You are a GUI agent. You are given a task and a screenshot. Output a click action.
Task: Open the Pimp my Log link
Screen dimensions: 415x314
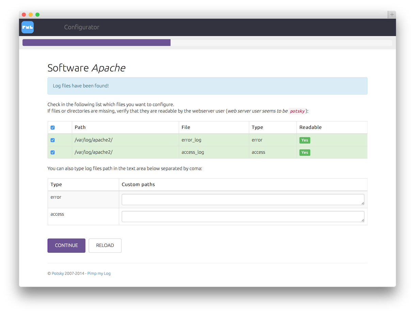point(99,274)
